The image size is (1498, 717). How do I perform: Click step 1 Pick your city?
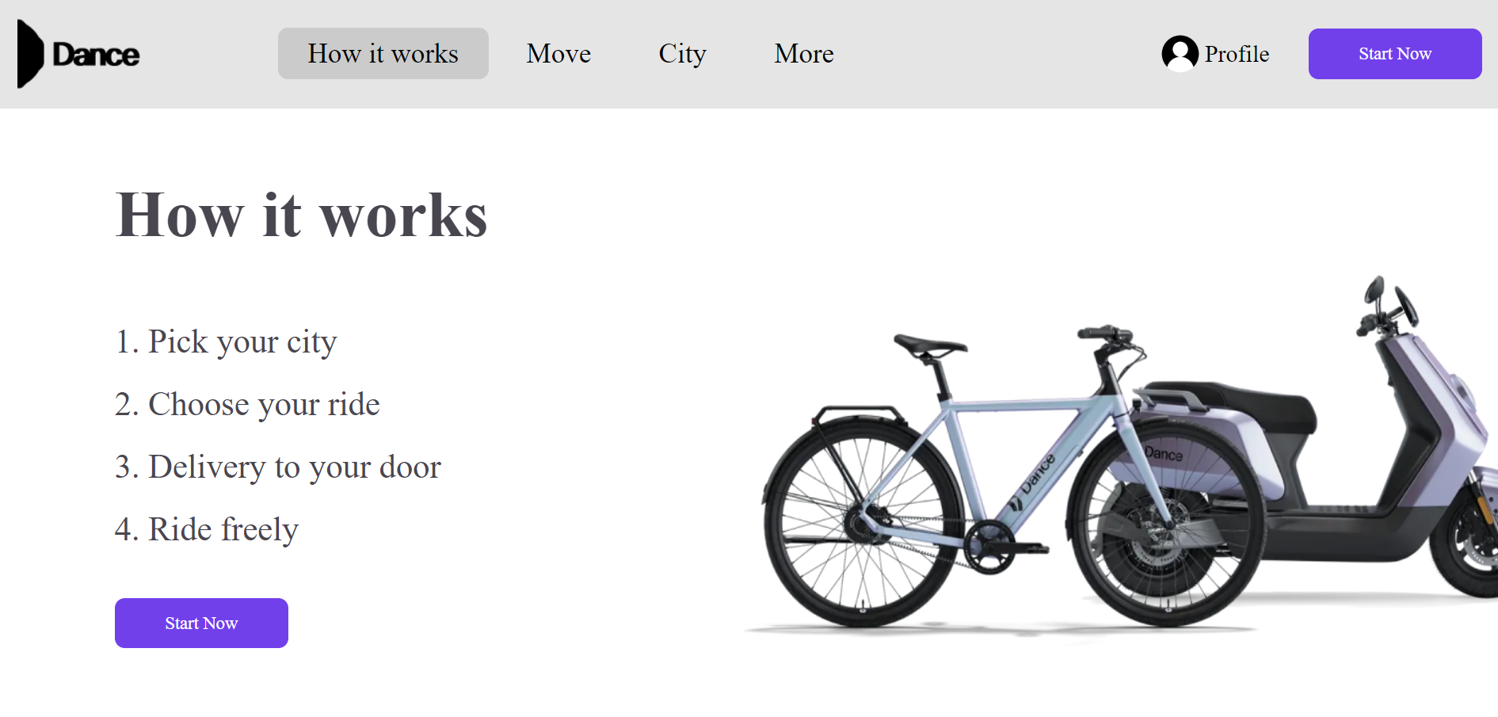coord(226,341)
